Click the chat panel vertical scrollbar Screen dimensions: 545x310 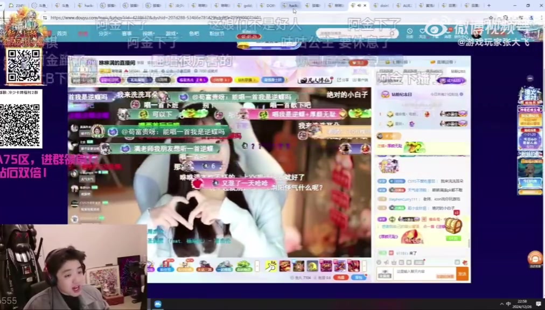tap(469, 243)
